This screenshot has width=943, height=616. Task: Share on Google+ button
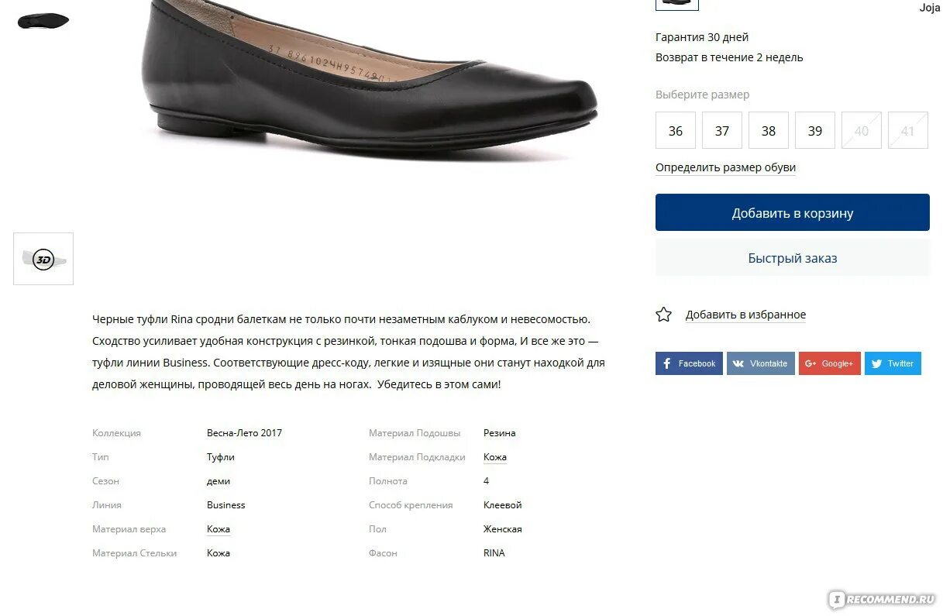coord(829,363)
